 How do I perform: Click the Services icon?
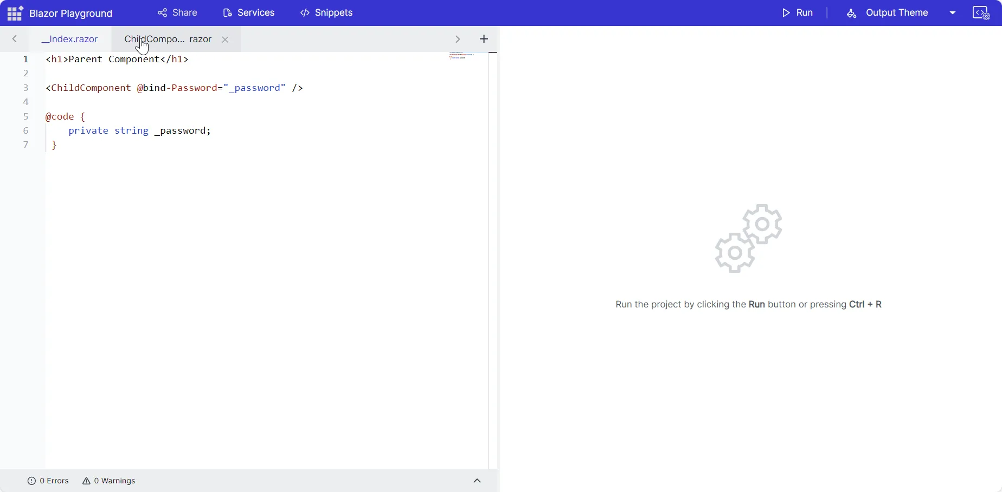tap(228, 12)
